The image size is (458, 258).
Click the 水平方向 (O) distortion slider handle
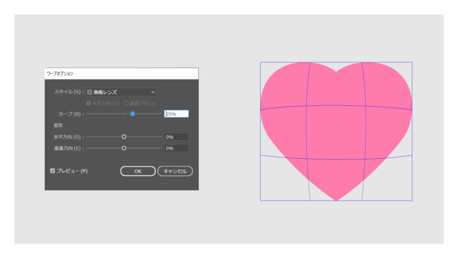tap(124, 137)
